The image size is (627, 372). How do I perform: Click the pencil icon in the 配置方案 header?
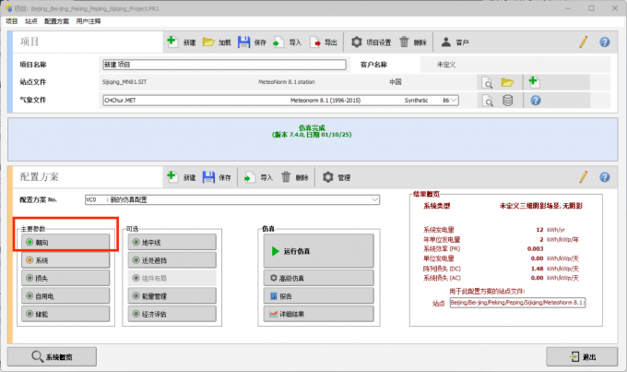[x=584, y=176]
